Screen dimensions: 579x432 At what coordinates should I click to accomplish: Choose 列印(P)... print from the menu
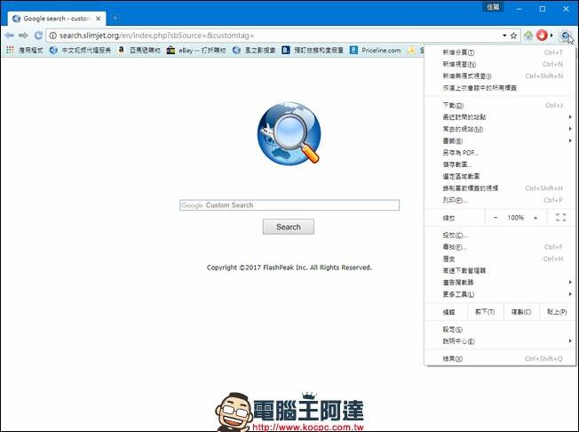(500, 200)
